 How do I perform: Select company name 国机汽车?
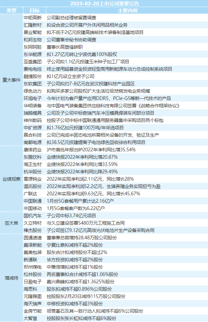tap(33, 216)
